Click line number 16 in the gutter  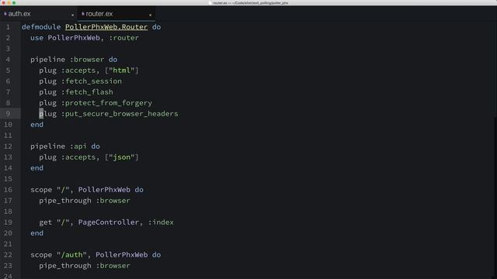[8, 190]
